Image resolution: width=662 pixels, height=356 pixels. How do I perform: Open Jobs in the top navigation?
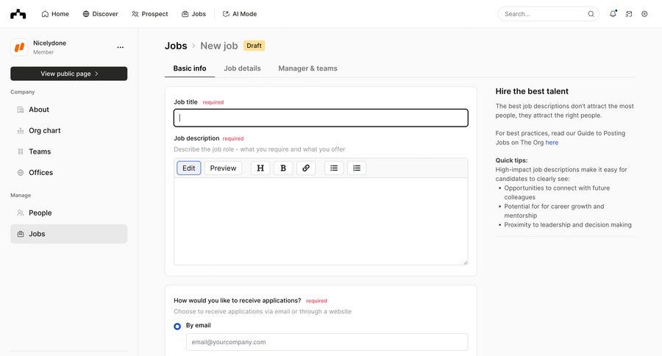[x=193, y=14]
